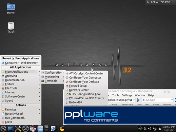Expand the Editors menu category
Screen dimensions: 176x132
tap(21, 84)
